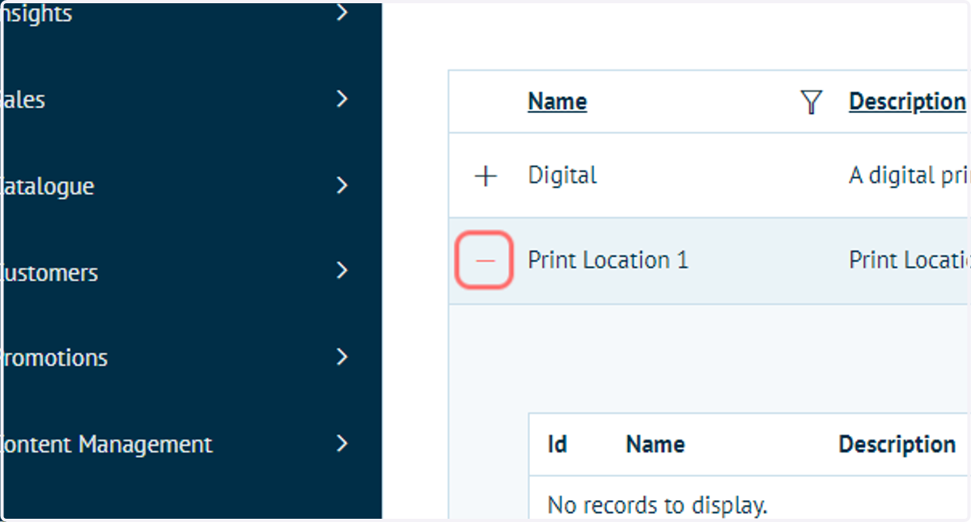Select the Print Location 1 name cell
Viewport: 971px width, 522px height.
pos(608,260)
